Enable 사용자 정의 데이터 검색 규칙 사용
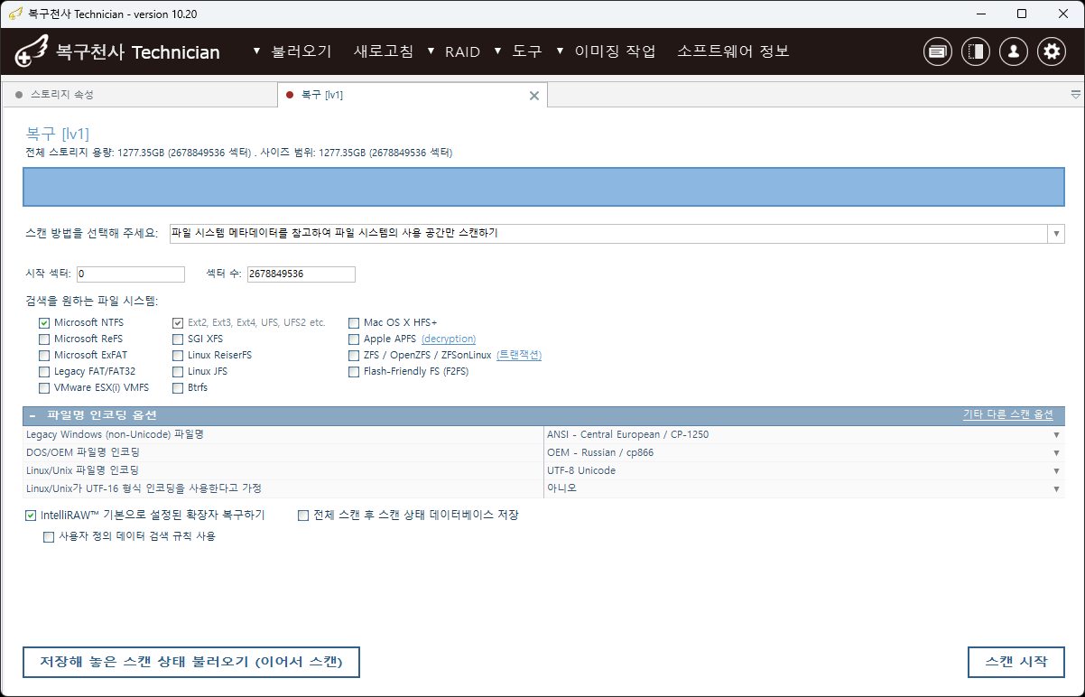 point(49,536)
